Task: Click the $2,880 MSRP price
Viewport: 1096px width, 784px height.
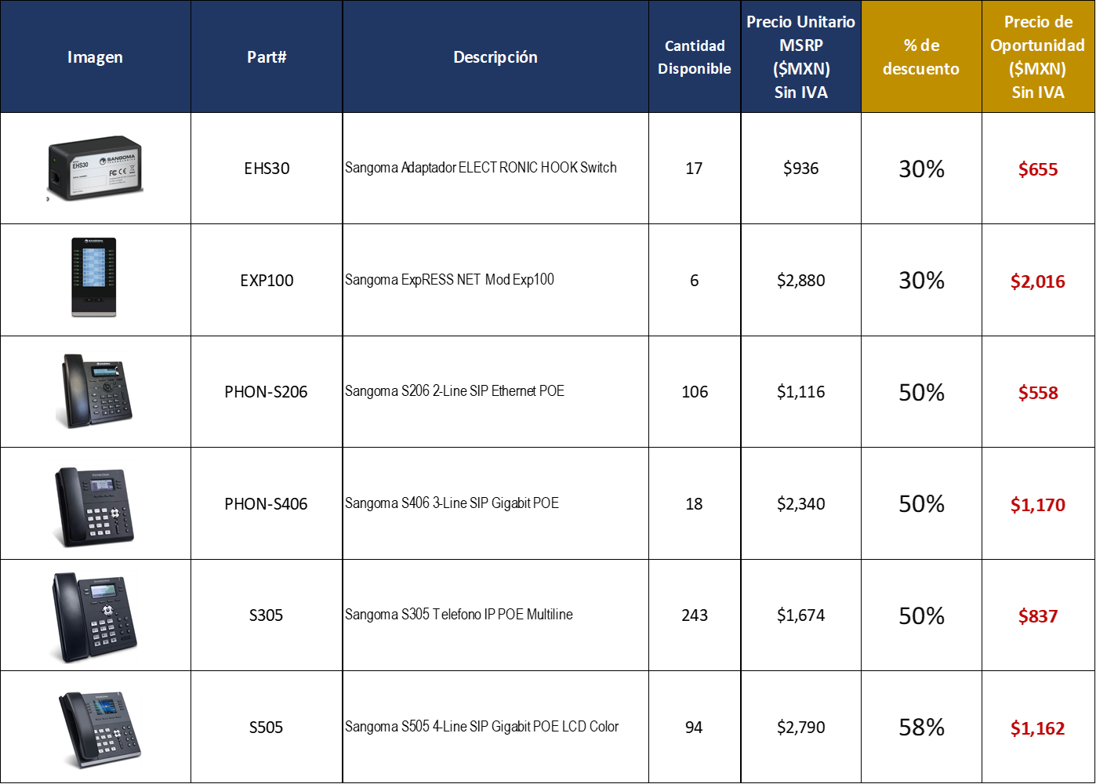Action: pyautogui.click(x=801, y=281)
